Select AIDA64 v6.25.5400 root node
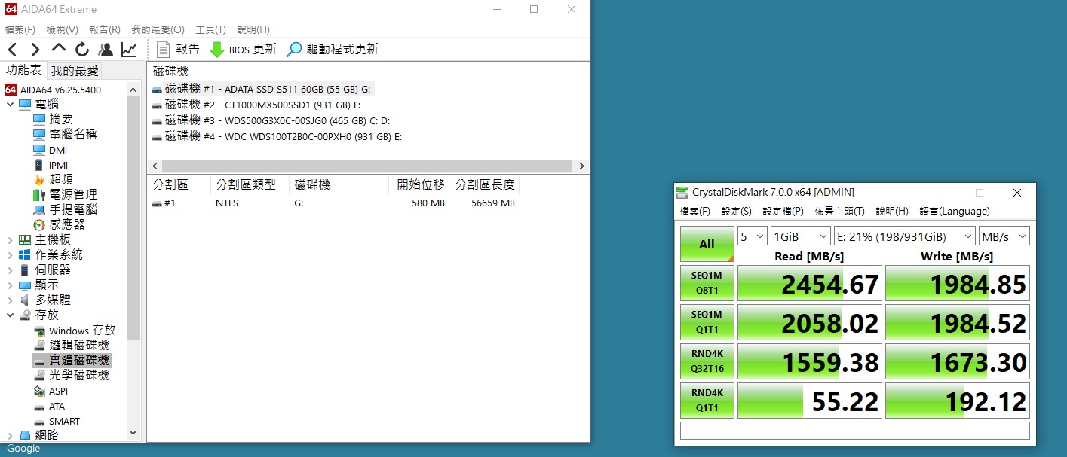Image resolution: width=1067 pixels, height=457 pixels. 53,90
